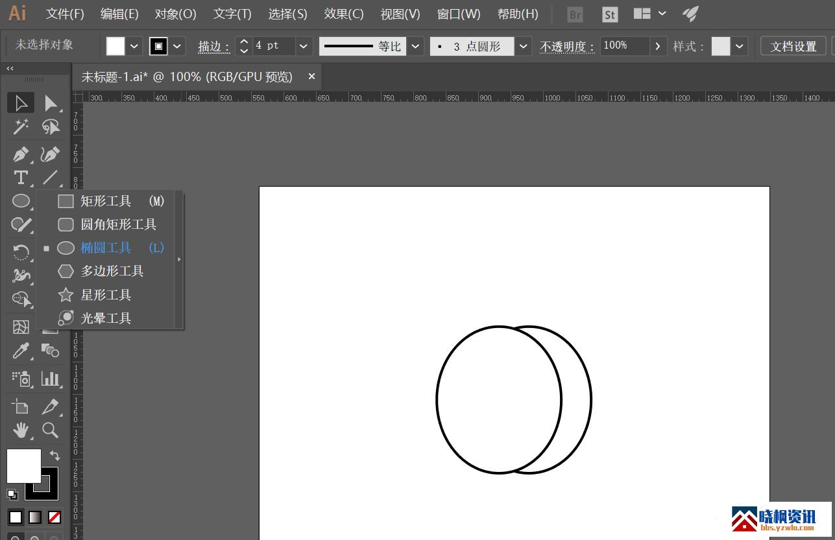The height and width of the screenshot is (540, 835).
Task: Click the 文档设置 button
Action: tap(793, 46)
